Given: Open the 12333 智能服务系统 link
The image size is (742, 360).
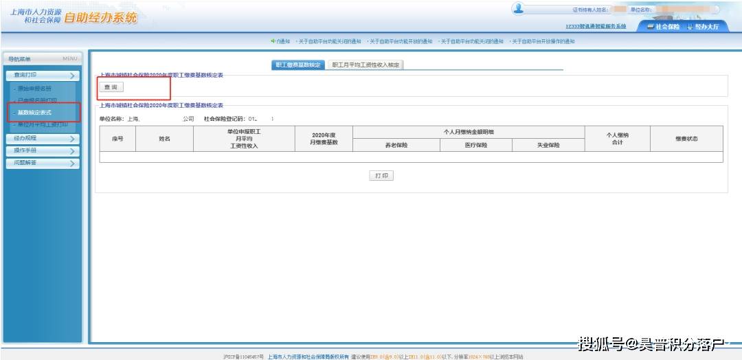Looking at the screenshot, I should point(595,26).
